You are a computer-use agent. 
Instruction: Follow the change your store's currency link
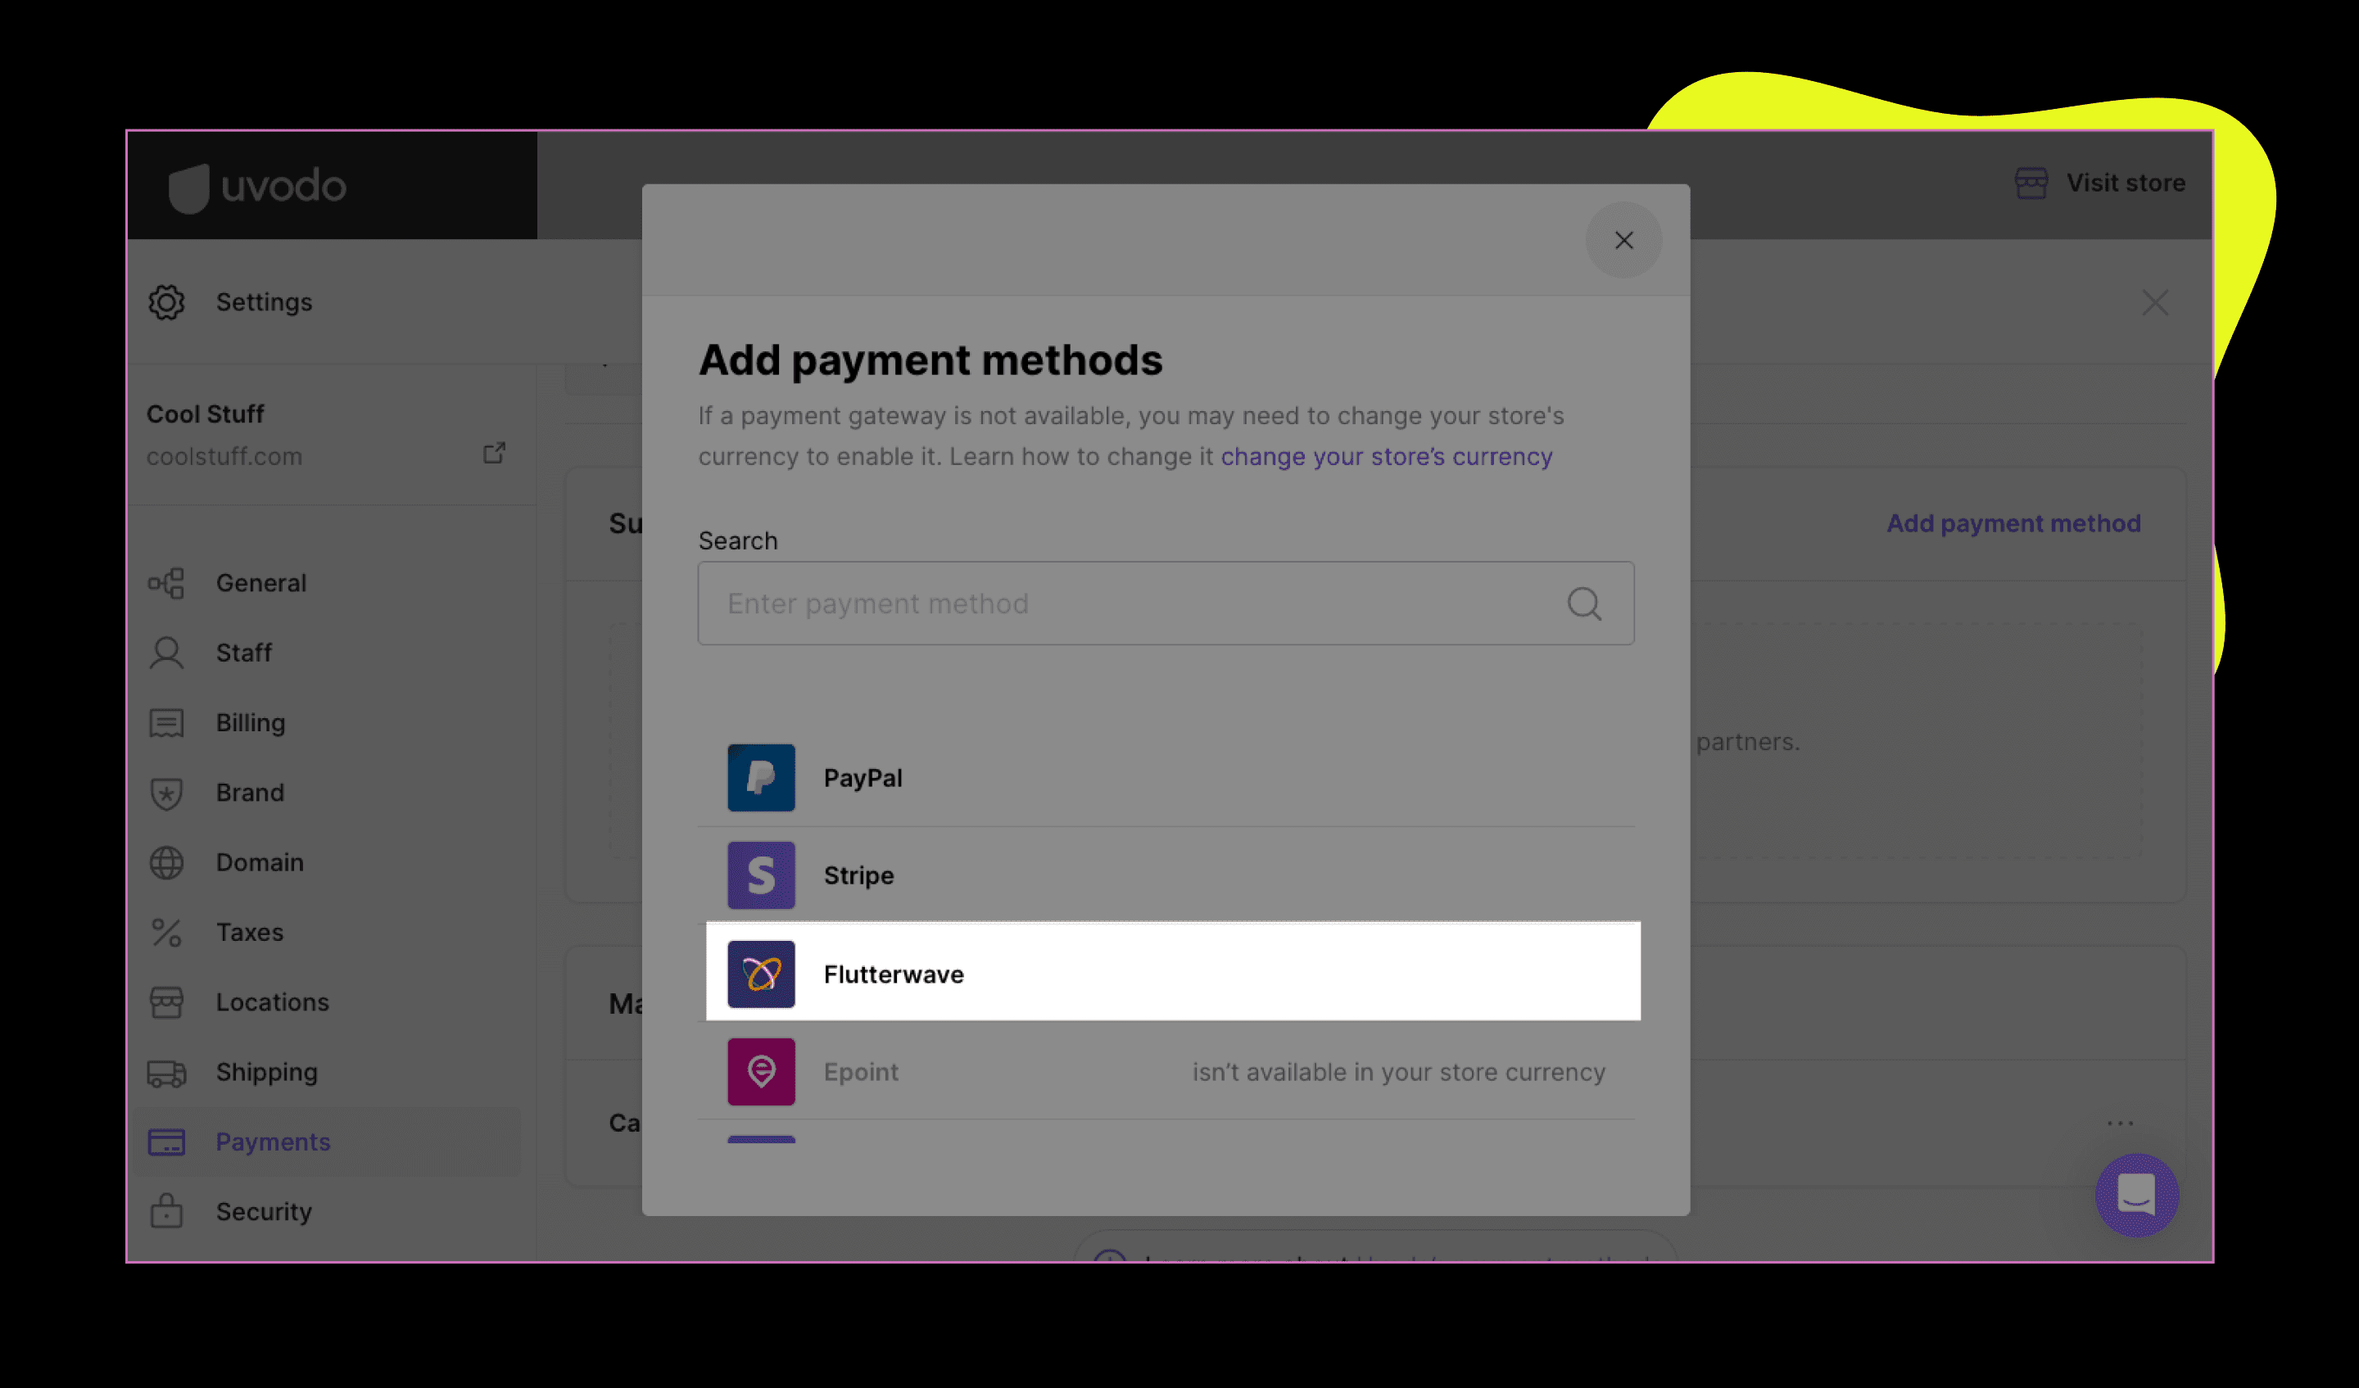point(1385,457)
